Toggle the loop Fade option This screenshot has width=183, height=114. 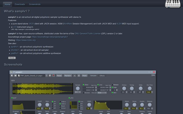pos(114,87)
